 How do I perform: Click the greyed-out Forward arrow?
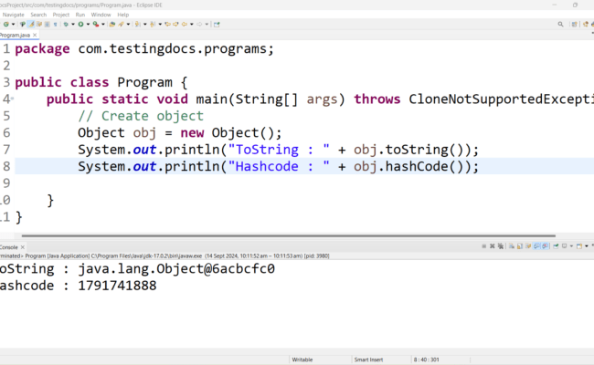pos(199,25)
